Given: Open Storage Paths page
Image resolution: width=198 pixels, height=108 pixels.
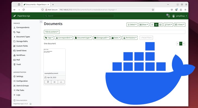Looking at the screenshot, I should (21, 41).
